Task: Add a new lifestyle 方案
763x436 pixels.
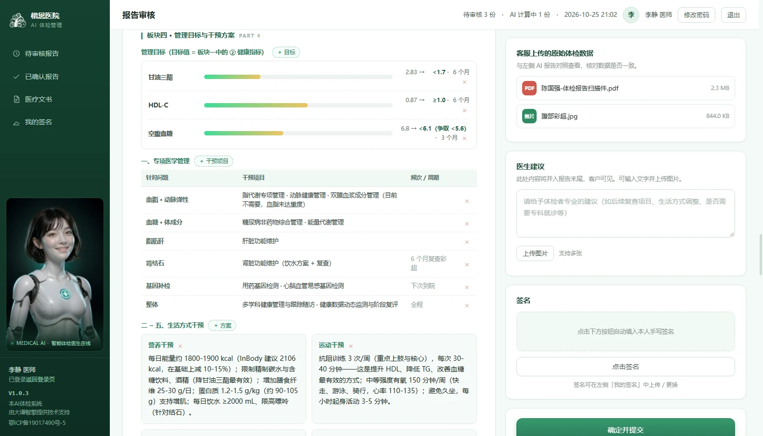Action: 222,326
